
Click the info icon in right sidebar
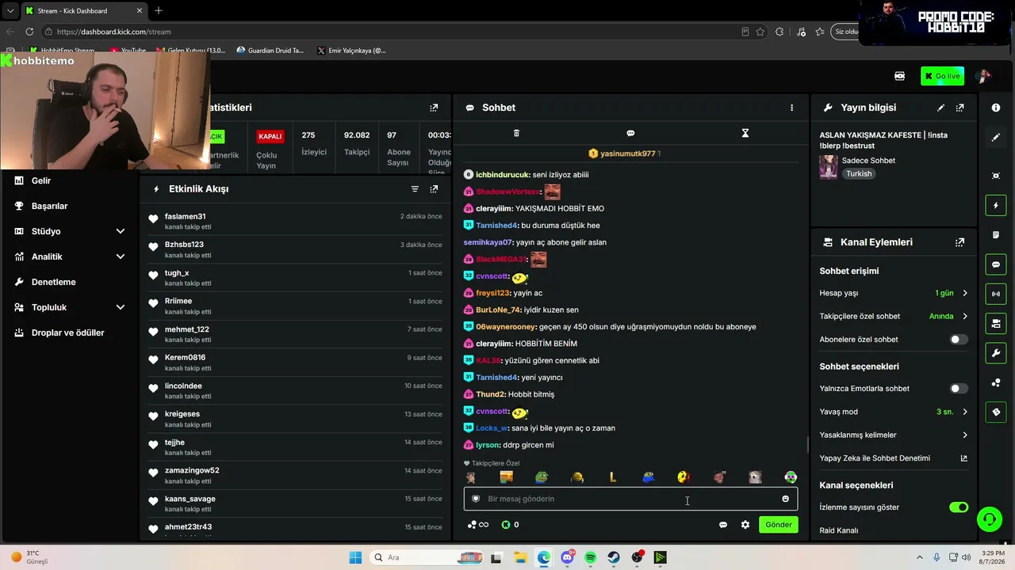point(996,108)
